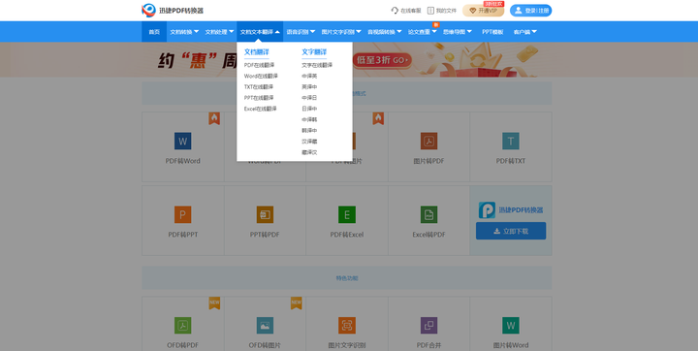Expand the 图片文字识别 nav dropdown
Image resolution: width=698 pixels, height=351 pixels.
pyautogui.click(x=341, y=32)
